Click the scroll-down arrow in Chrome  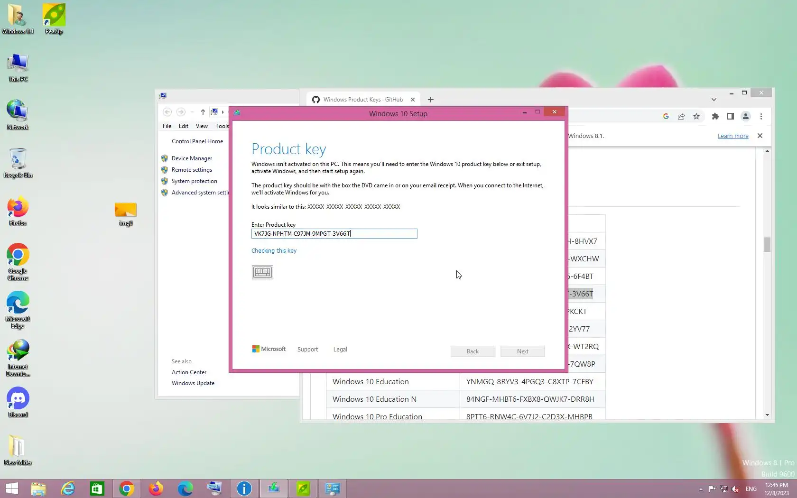click(x=767, y=415)
